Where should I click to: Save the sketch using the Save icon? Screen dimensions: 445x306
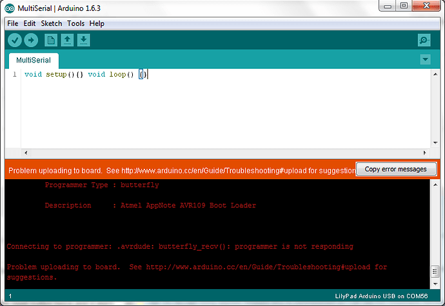[x=83, y=41]
